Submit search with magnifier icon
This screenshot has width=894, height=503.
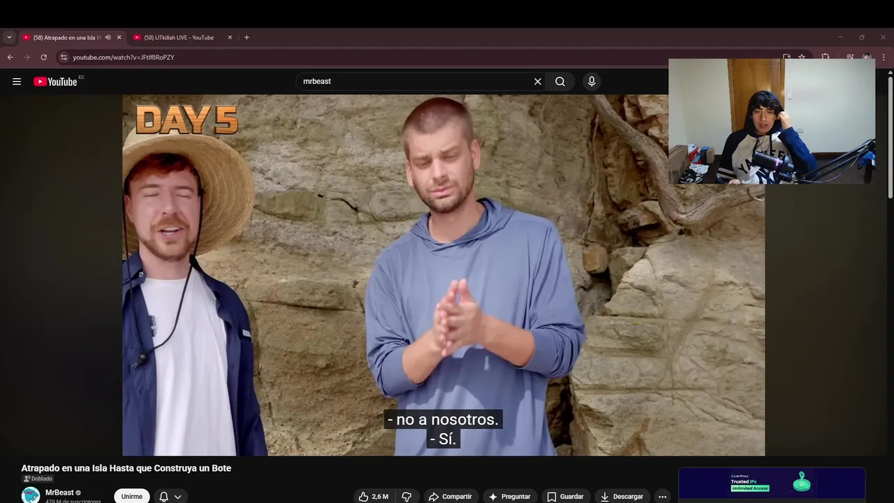[560, 82]
